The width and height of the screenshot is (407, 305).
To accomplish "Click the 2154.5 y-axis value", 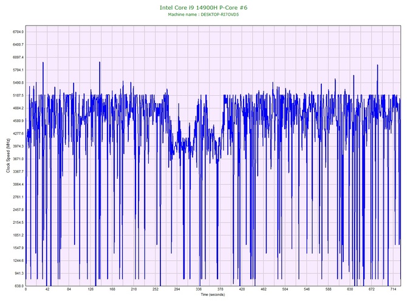I will 18,223.
